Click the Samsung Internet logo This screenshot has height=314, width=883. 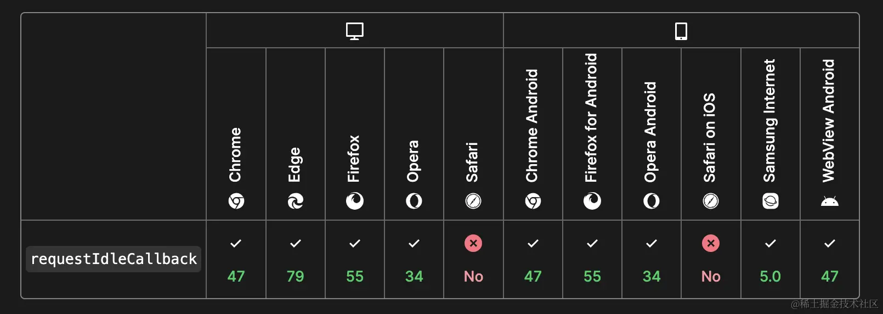pos(771,201)
